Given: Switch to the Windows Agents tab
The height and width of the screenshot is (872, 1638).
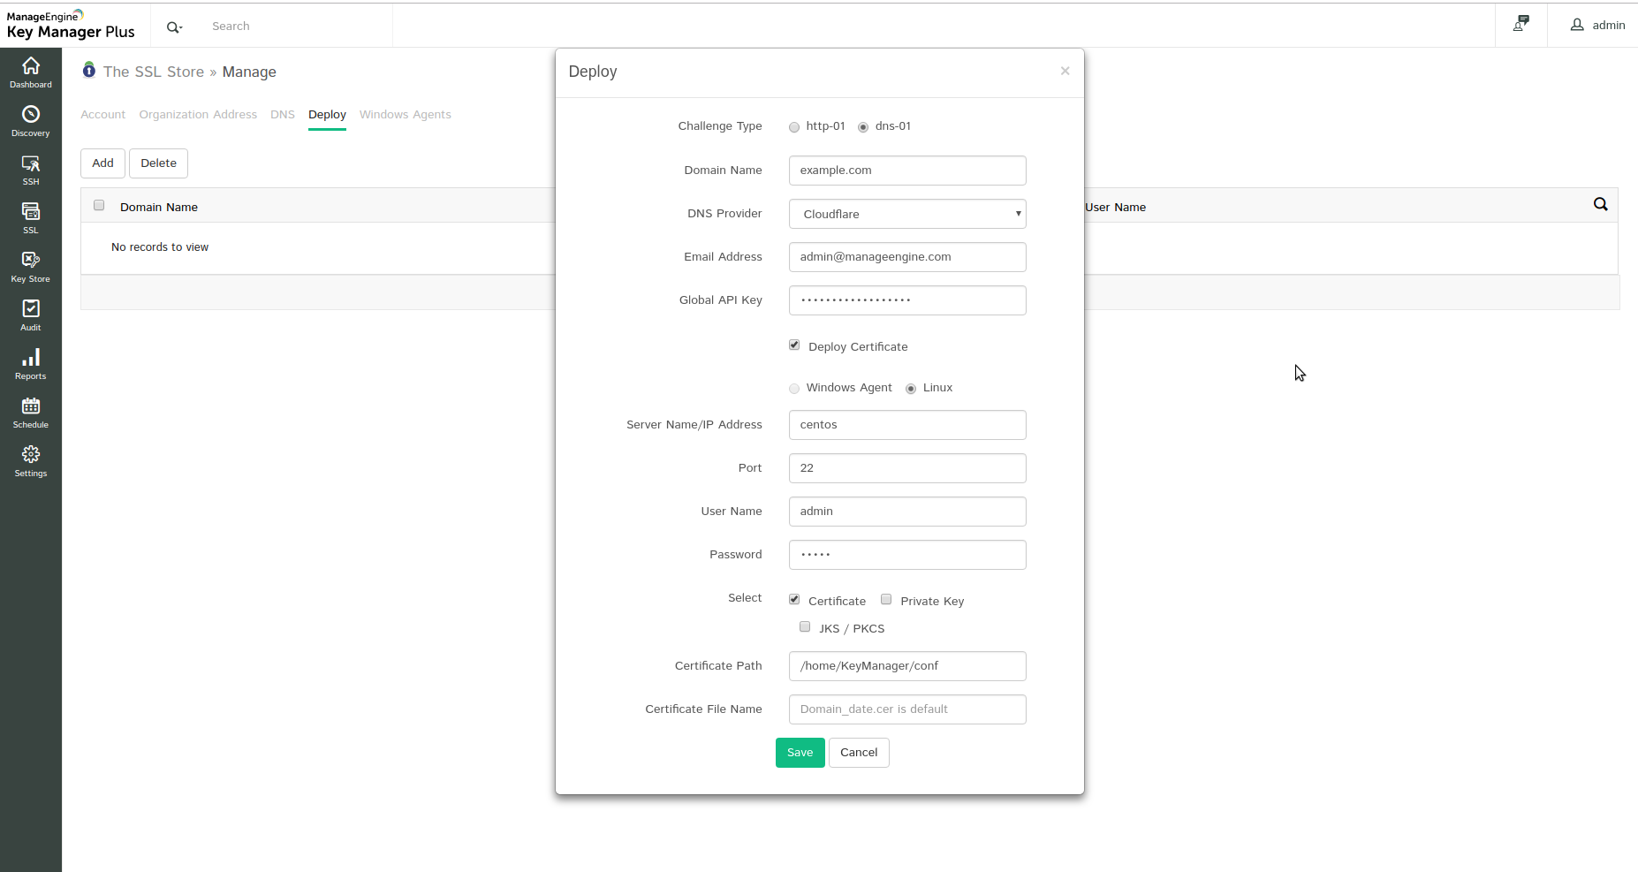Looking at the screenshot, I should pyautogui.click(x=406, y=115).
